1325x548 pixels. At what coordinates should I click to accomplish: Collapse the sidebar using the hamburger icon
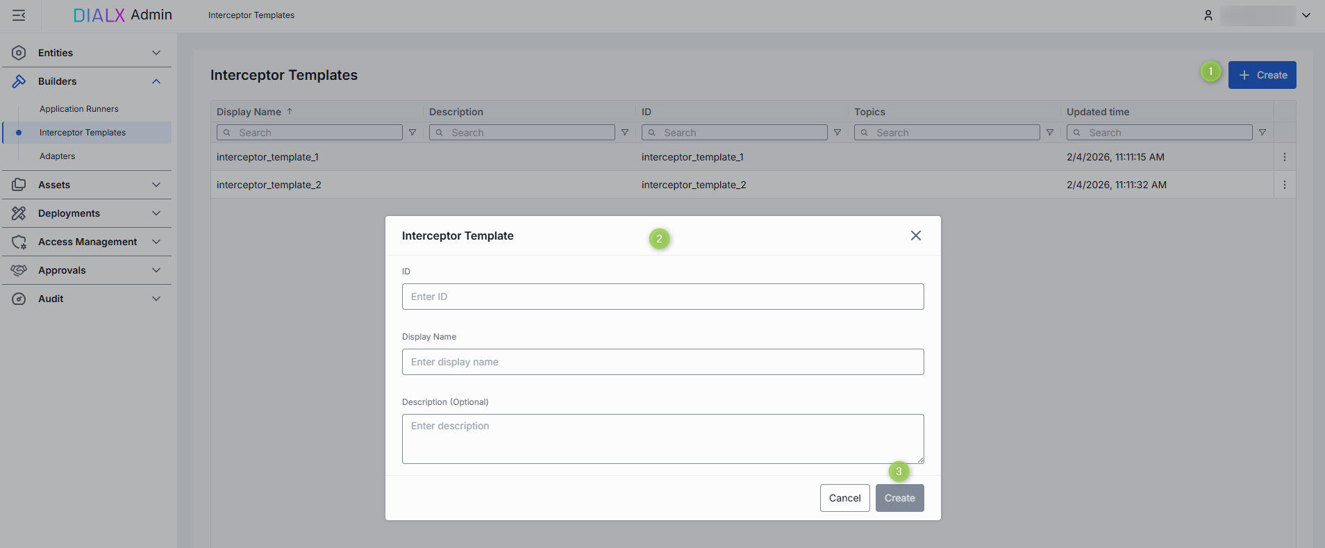pos(19,15)
